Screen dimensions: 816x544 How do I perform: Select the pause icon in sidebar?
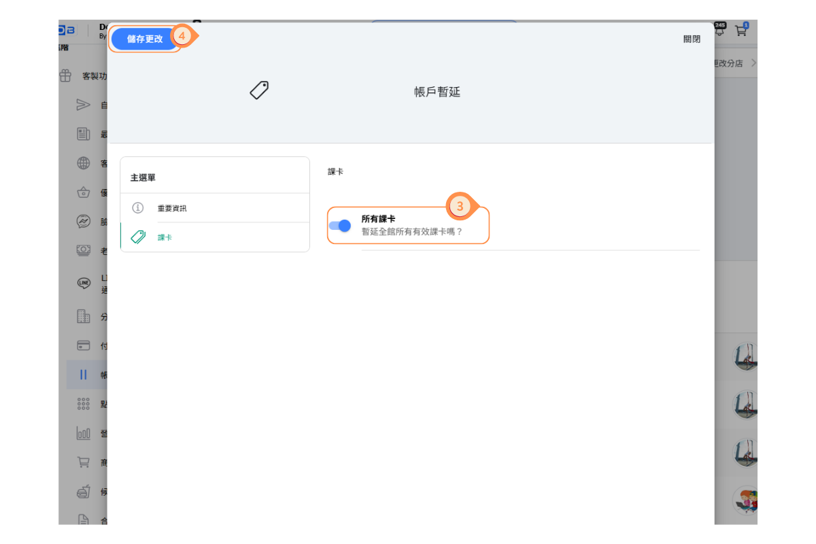[83, 375]
